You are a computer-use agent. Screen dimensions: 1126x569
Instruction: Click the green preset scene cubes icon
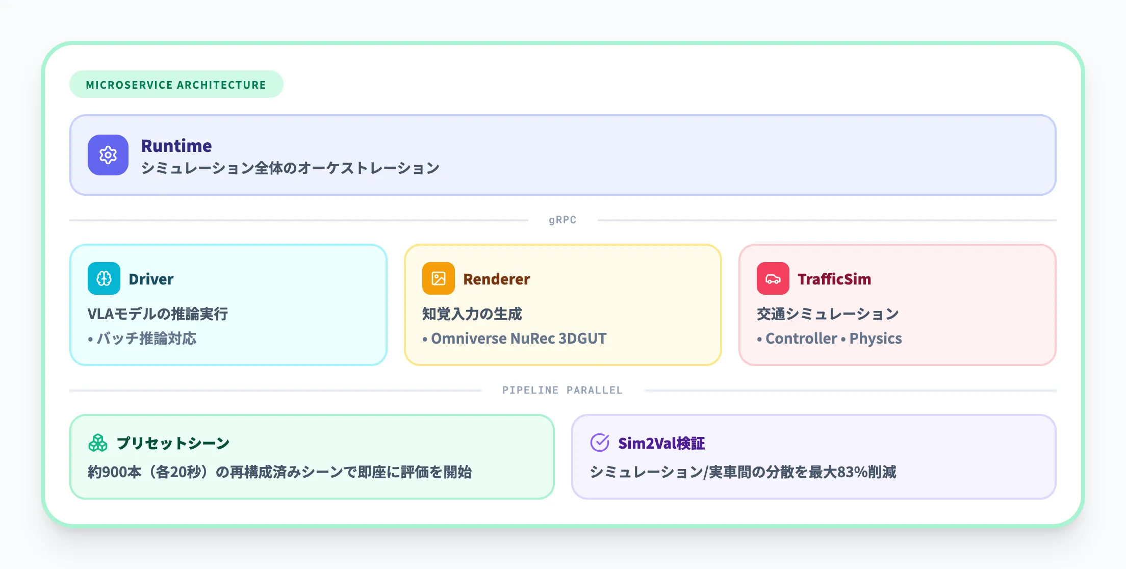[98, 443]
